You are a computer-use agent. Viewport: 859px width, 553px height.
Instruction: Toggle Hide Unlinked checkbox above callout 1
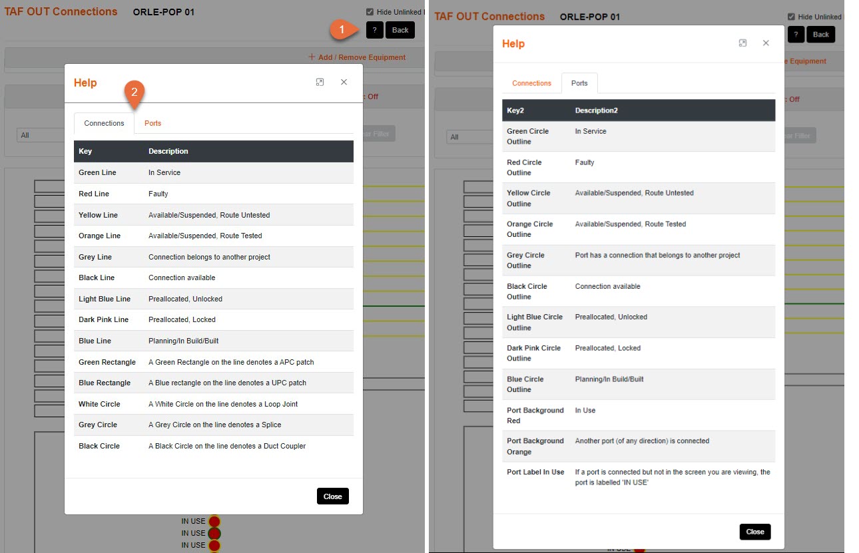pyautogui.click(x=370, y=12)
